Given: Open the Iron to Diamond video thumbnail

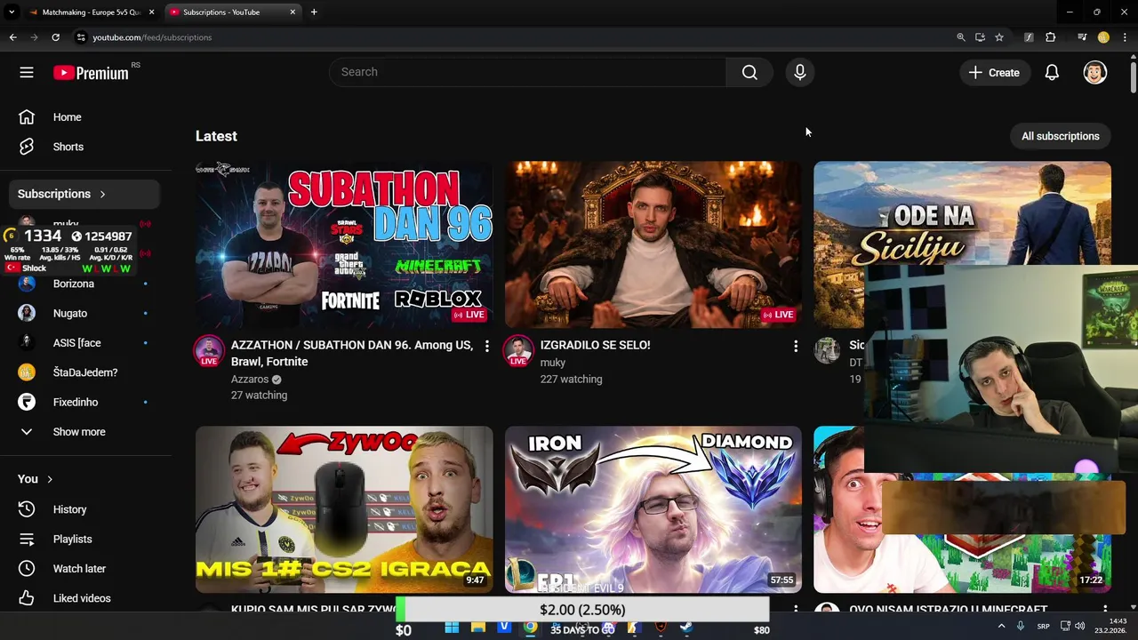Looking at the screenshot, I should point(653,509).
